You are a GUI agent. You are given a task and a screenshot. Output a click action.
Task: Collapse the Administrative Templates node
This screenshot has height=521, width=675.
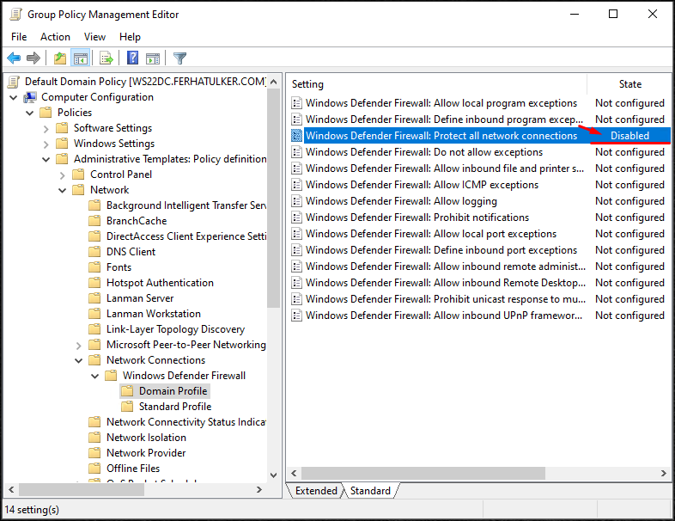point(46,159)
